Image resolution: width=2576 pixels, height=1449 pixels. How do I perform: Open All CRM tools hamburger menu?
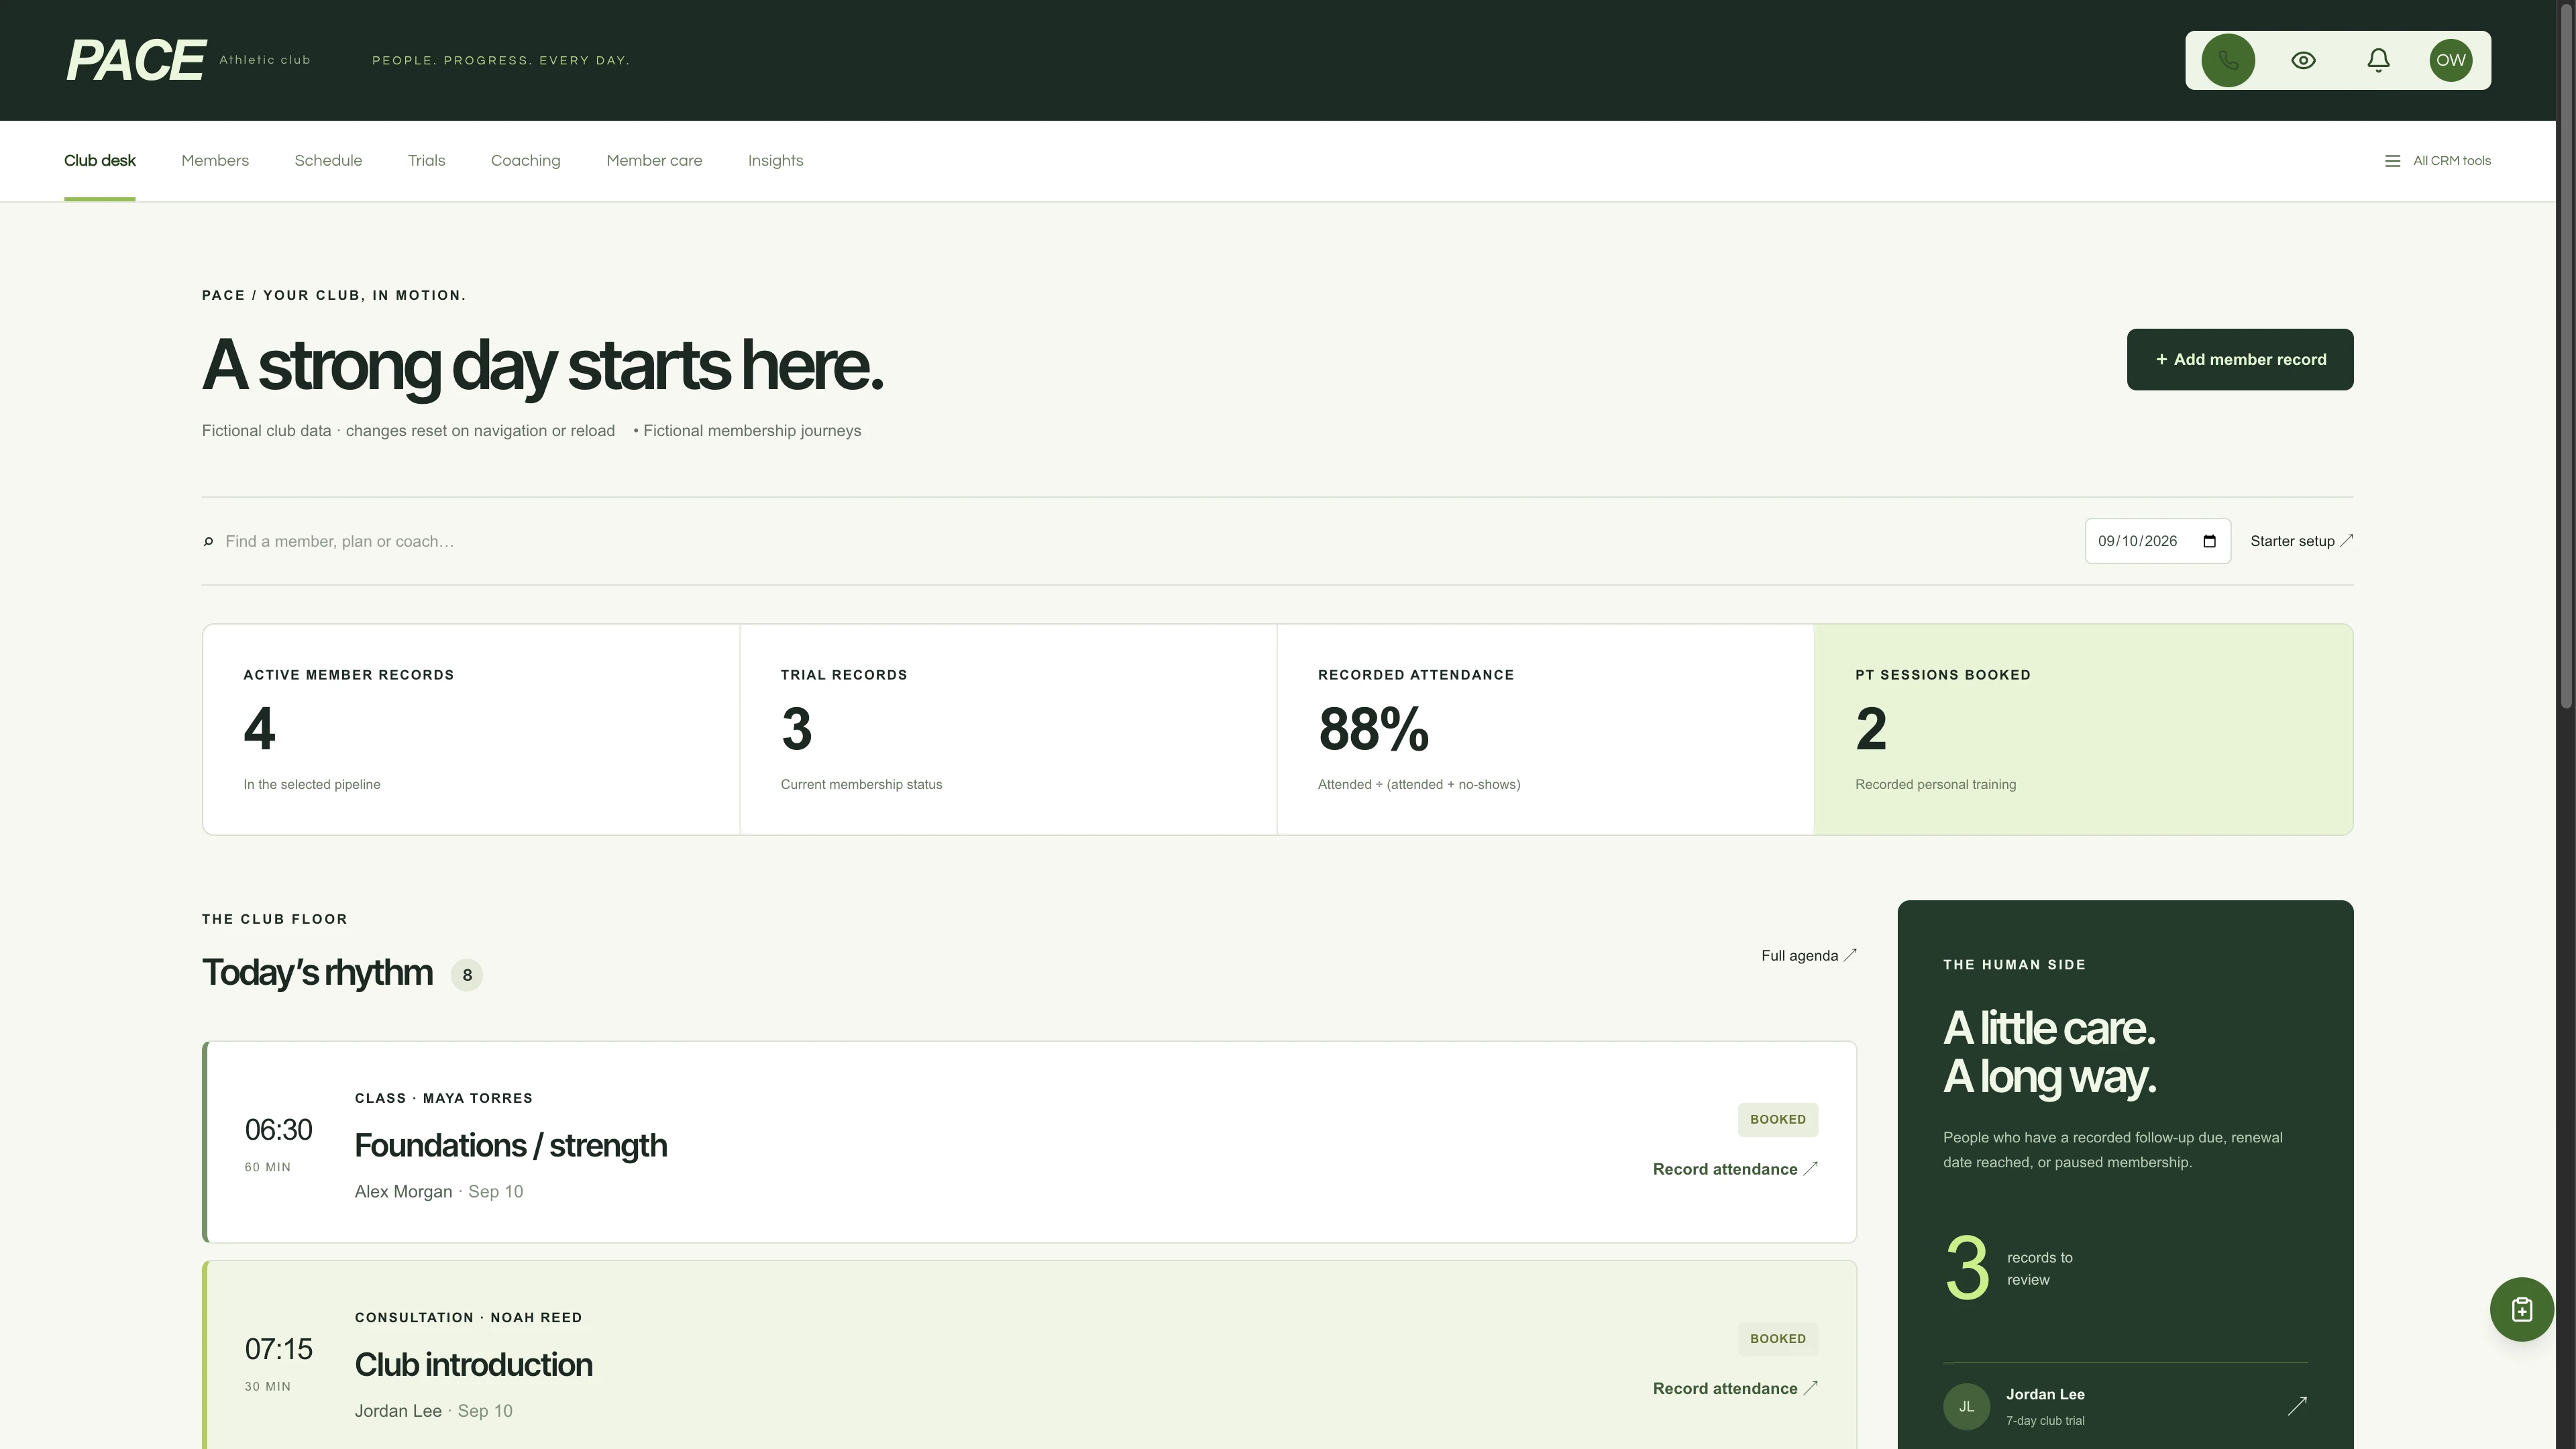coord(2437,161)
